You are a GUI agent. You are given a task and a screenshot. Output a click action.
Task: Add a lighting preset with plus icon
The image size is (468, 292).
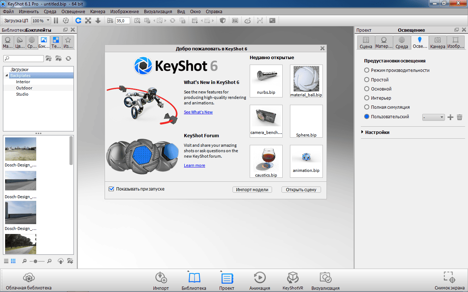coord(450,117)
